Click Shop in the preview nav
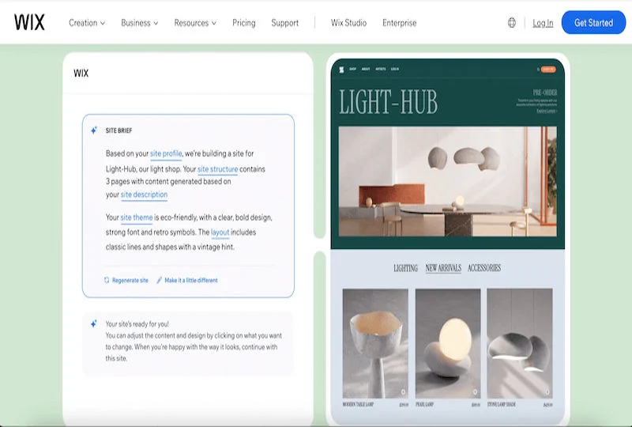The image size is (632, 427). point(352,69)
